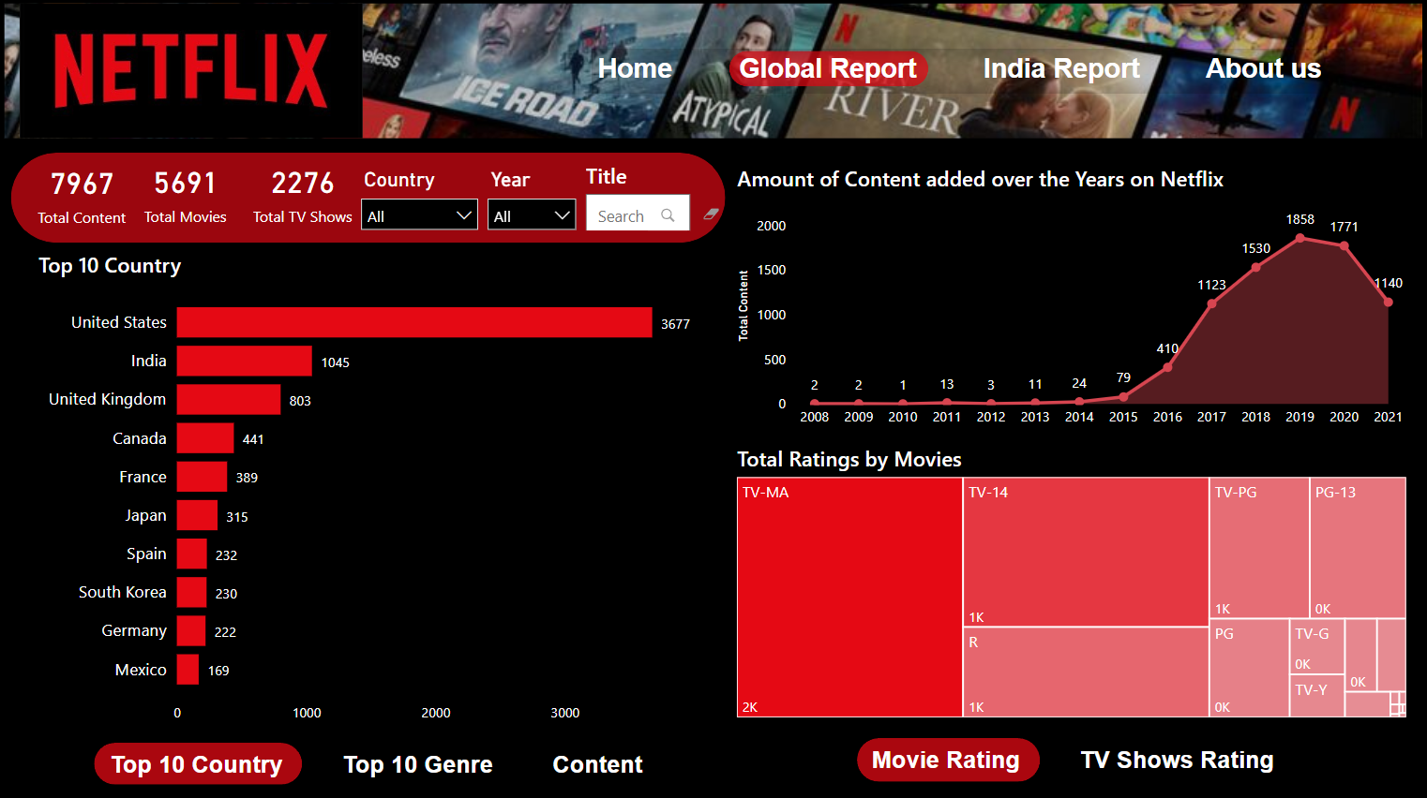Click the 'Top 10 Country' chart title
The width and height of the screenshot is (1427, 798).
[110, 266]
